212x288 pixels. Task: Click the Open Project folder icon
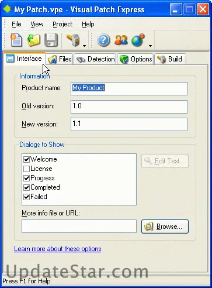coord(33,40)
